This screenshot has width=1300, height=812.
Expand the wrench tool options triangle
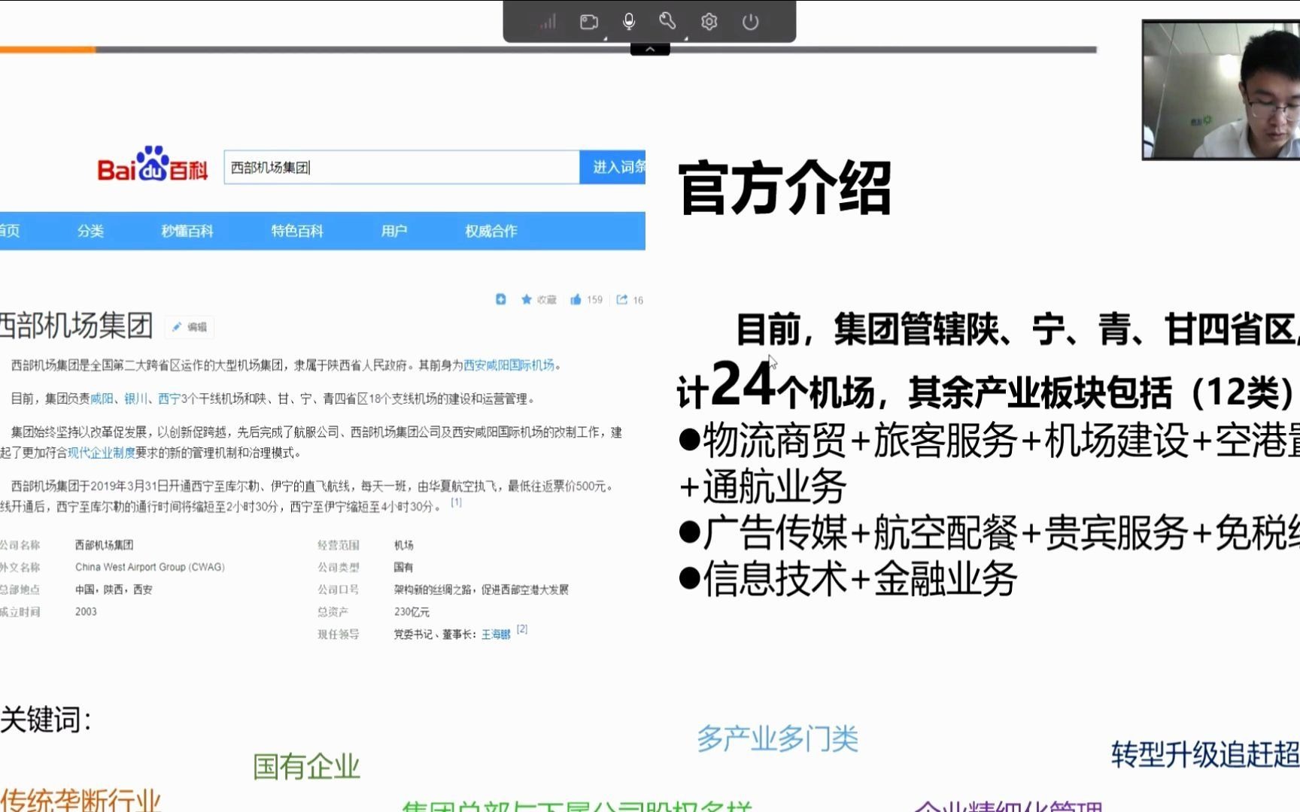pos(687,40)
